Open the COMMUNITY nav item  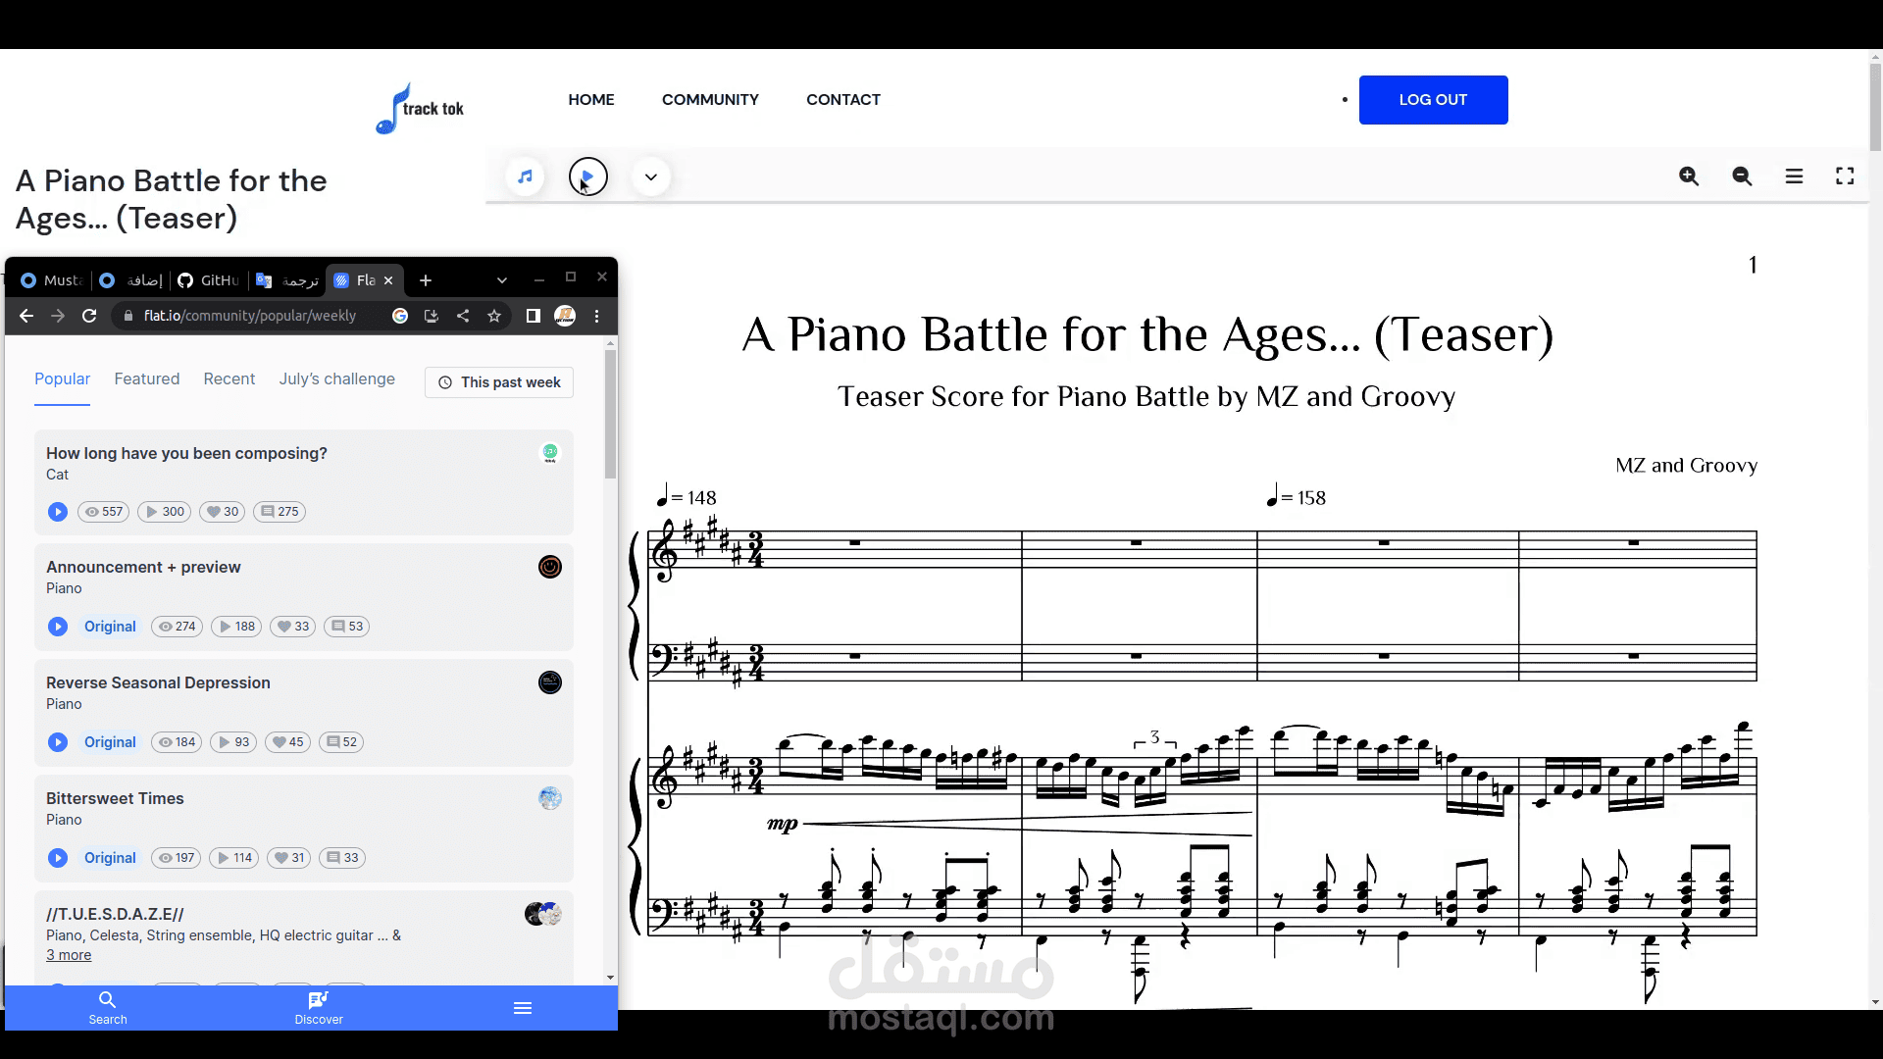point(710,100)
